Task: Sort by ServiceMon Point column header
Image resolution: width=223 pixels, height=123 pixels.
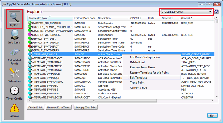Action: [x=50, y=18]
